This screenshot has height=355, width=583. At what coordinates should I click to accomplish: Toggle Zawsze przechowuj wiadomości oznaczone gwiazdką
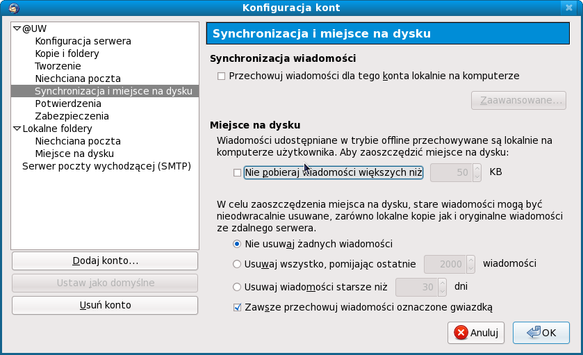(238, 307)
